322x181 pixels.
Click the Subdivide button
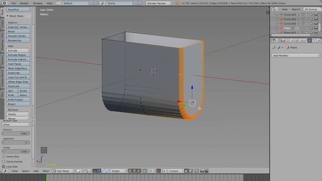tap(18, 73)
